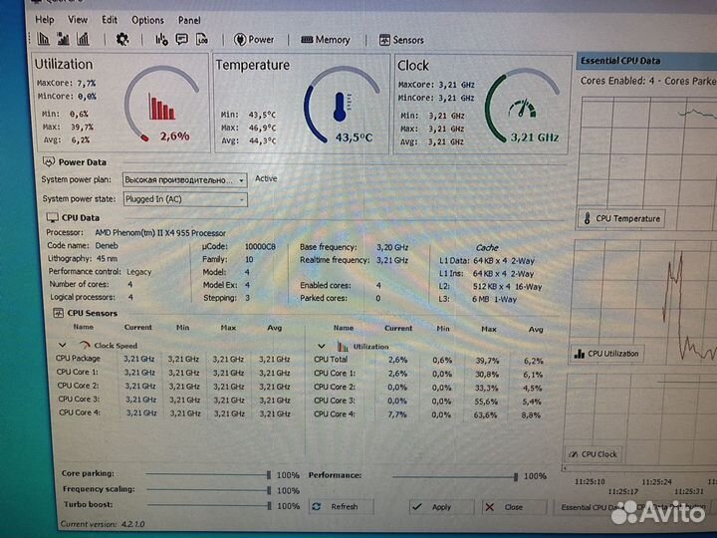Click the gear settings toolbar icon
The width and height of the screenshot is (717, 538).
pyautogui.click(x=122, y=40)
